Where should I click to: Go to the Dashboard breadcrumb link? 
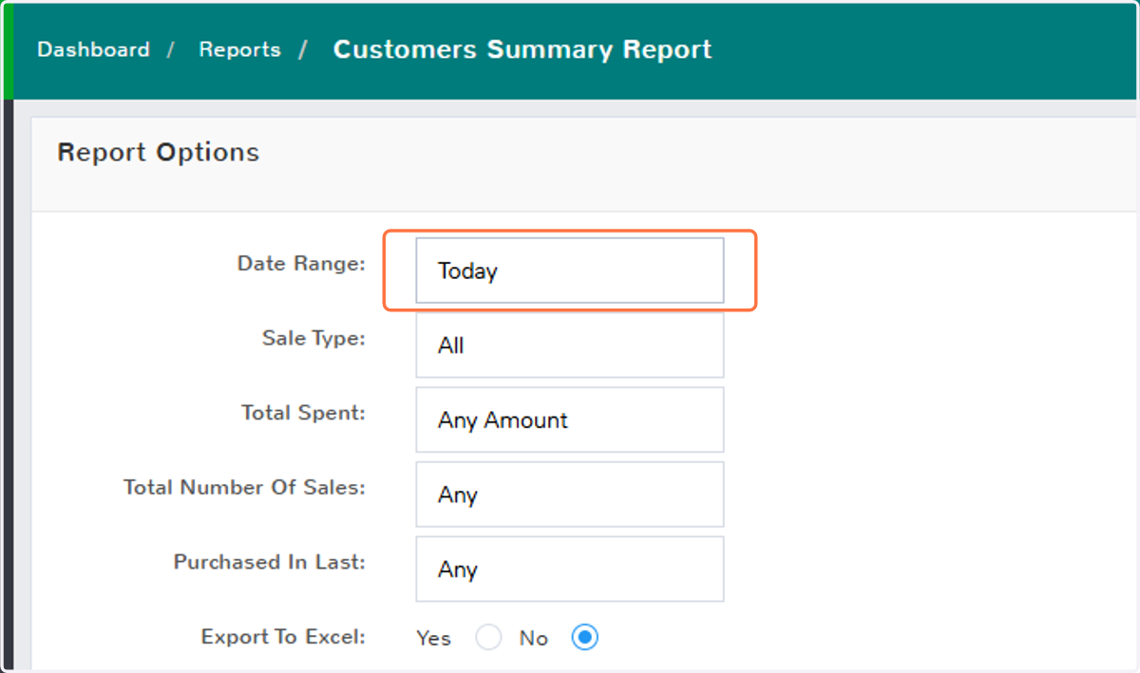[93, 49]
